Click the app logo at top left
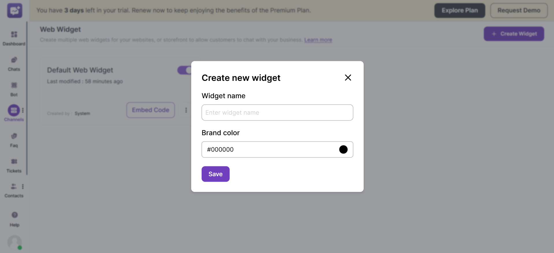The height and width of the screenshot is (253, 554). 14,10
